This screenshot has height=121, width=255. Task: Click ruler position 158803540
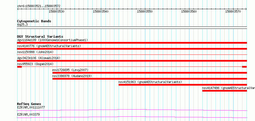(x=101, y=11)
